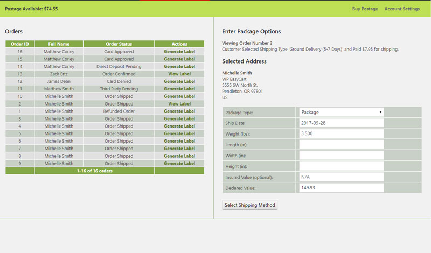Image resolution: width=431 pixels, height=253 pixels.
Task: Click the Order Status column header
Action: 119,44
